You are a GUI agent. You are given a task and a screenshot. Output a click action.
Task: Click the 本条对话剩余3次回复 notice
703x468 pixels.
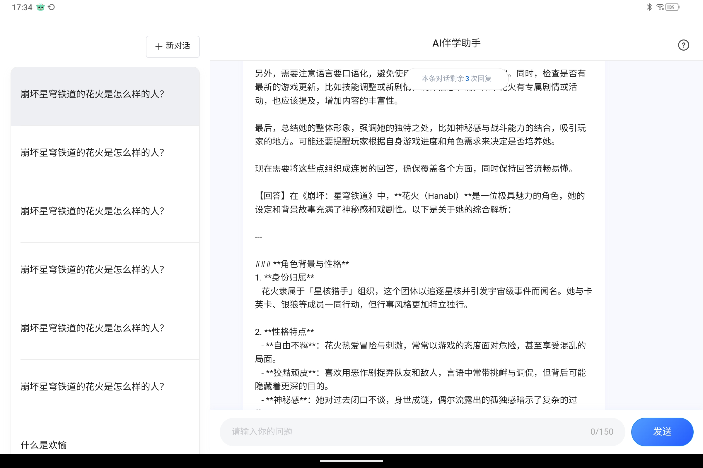pyautogui.click(x=456, y=78)
